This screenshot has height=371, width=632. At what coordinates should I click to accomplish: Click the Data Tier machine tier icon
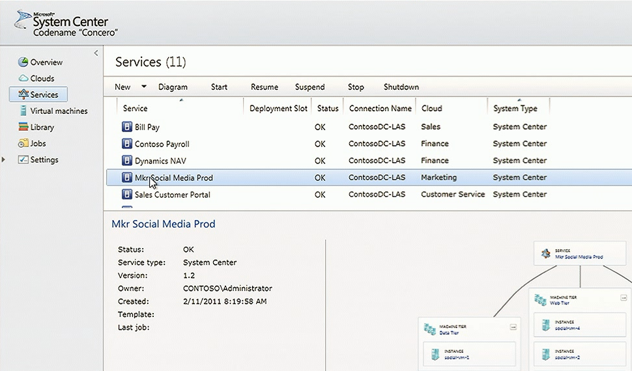click(429, 329)
